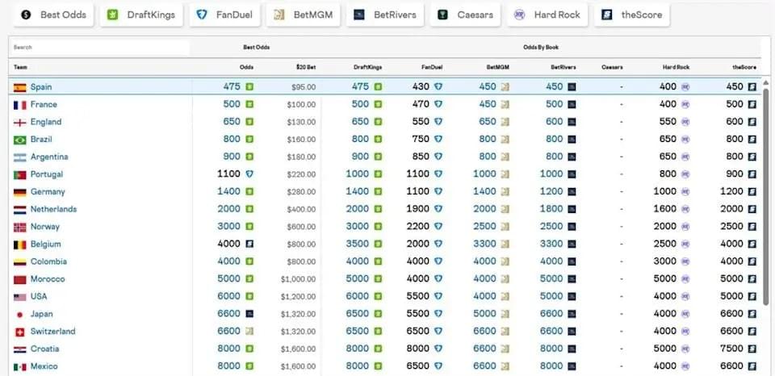
Task: Select Morocco's $20 bet payout $1,000.00
Action: pyautogui.click(x=298, y=280)
